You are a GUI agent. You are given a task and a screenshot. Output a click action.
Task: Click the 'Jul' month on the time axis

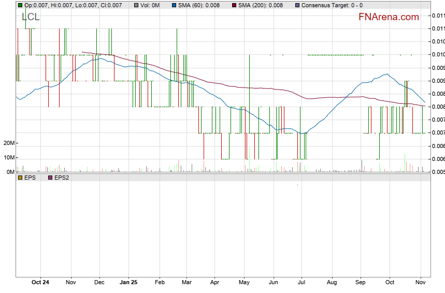[x=300, y=283]
